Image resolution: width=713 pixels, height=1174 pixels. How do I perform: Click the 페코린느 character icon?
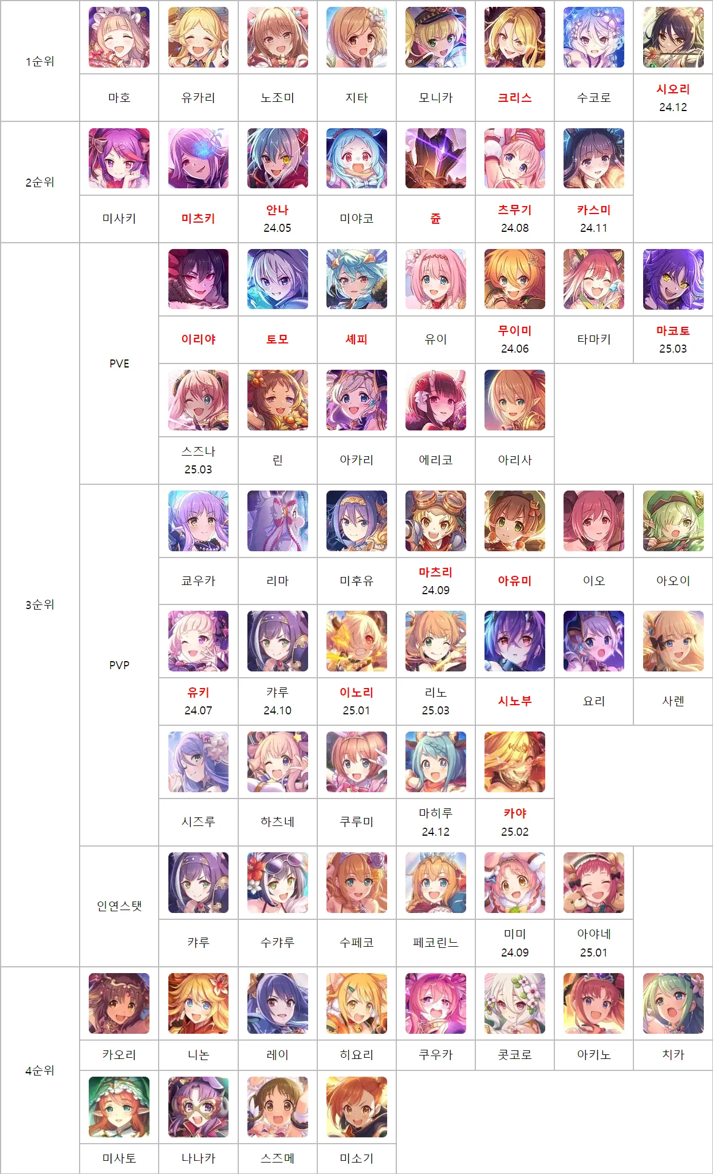pyautogui.click(x=435, y=883)
